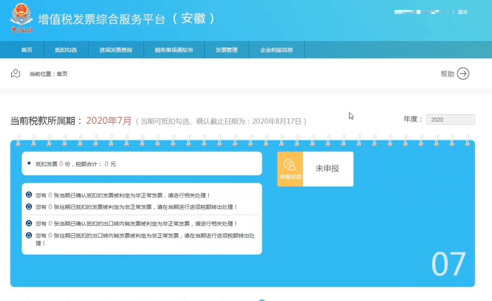Click the orange 申报状态 status icon
This screenshot has width=492, height=301.
click(290, 169)
